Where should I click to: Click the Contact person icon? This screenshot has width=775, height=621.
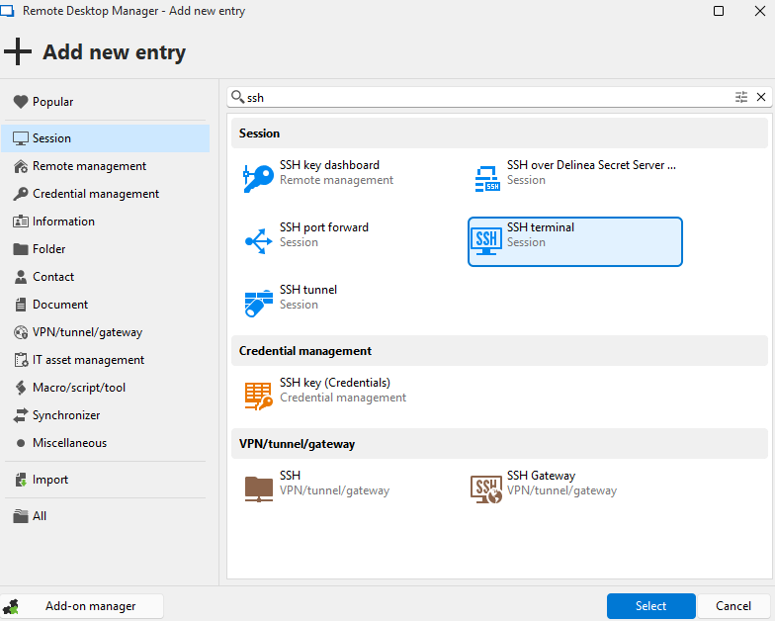tap(20, 277)
